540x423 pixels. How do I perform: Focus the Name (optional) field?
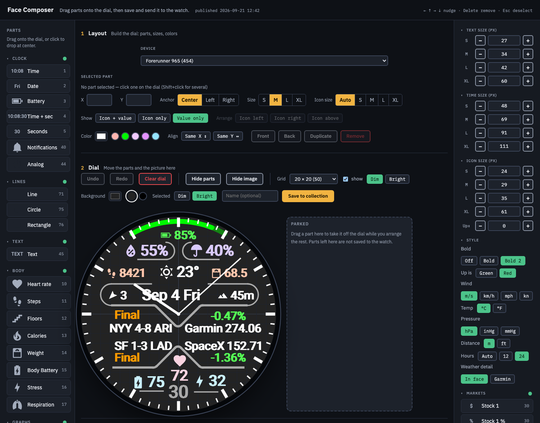click(250, 196)
